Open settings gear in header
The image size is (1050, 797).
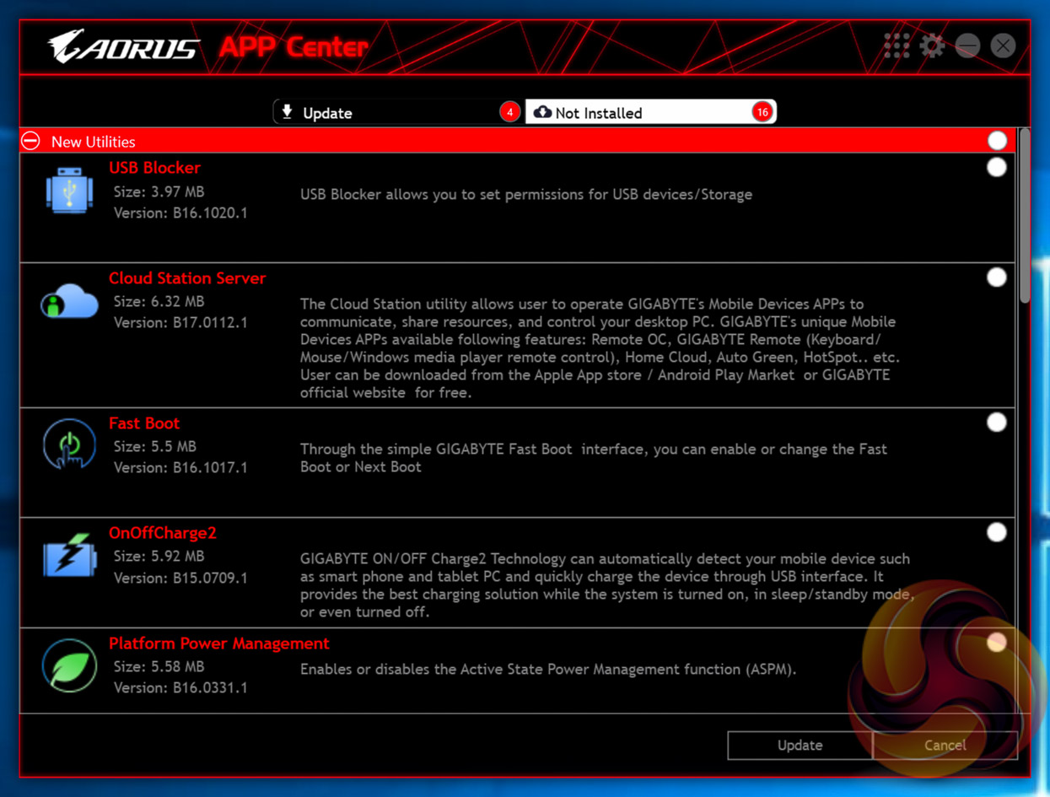(932, 46)
